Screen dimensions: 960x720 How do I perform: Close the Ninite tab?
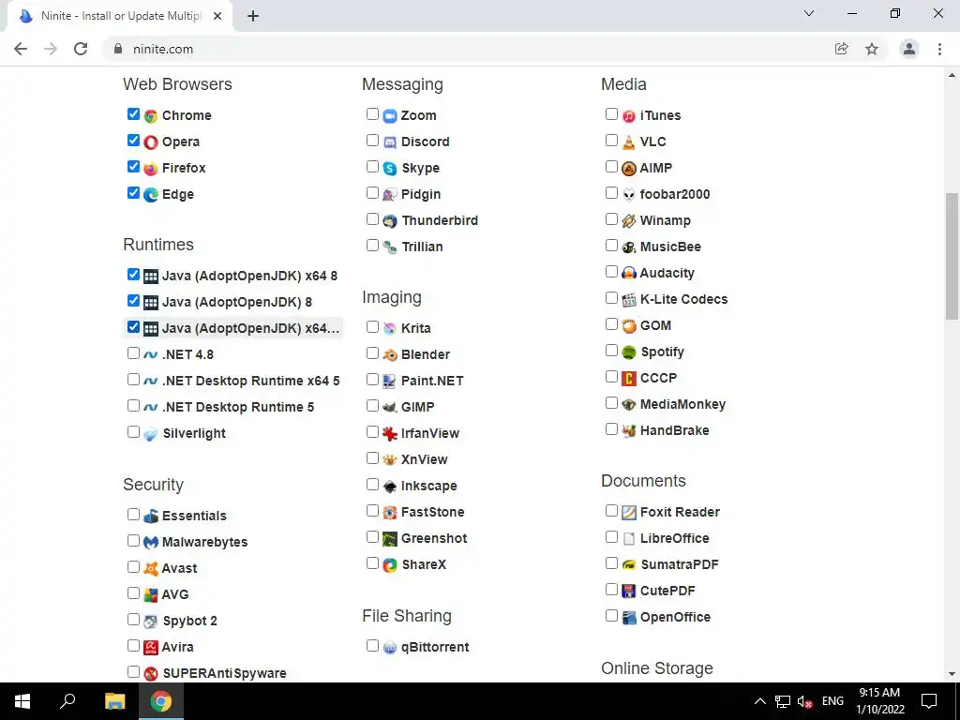[217, 17]
